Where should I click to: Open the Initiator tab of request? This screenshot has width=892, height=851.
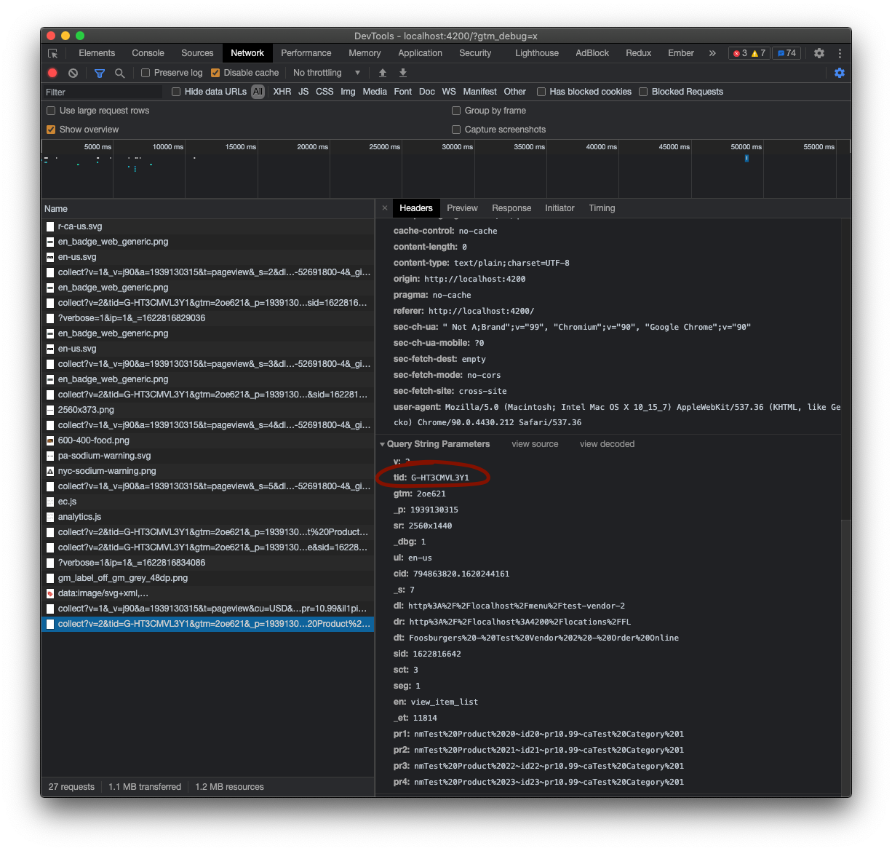[560, 208]
